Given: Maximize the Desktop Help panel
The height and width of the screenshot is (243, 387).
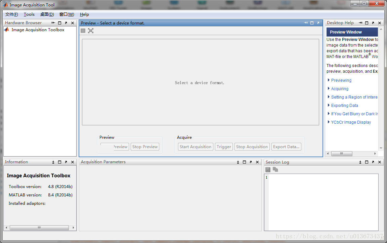Looking at the screenshot, I should coord(367,23).
